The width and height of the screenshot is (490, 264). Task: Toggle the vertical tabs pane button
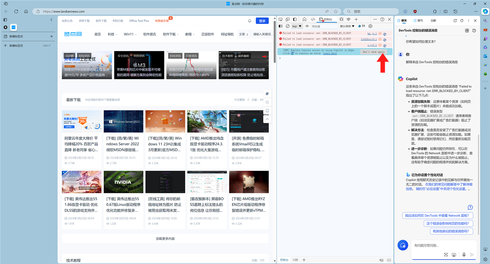[x=5, y=20]
